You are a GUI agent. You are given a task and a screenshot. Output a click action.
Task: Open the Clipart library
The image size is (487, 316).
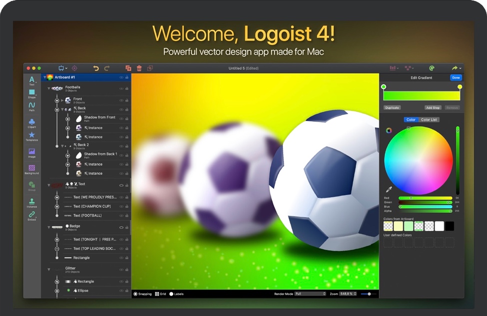pos(31,123)
